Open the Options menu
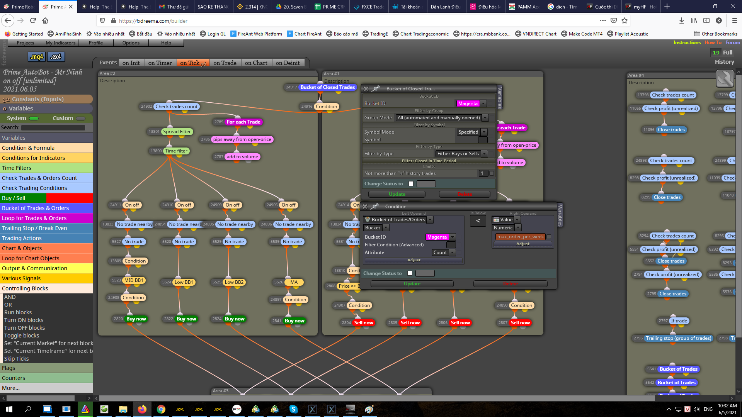The image size is (742, 417). [x=131, y=43]
